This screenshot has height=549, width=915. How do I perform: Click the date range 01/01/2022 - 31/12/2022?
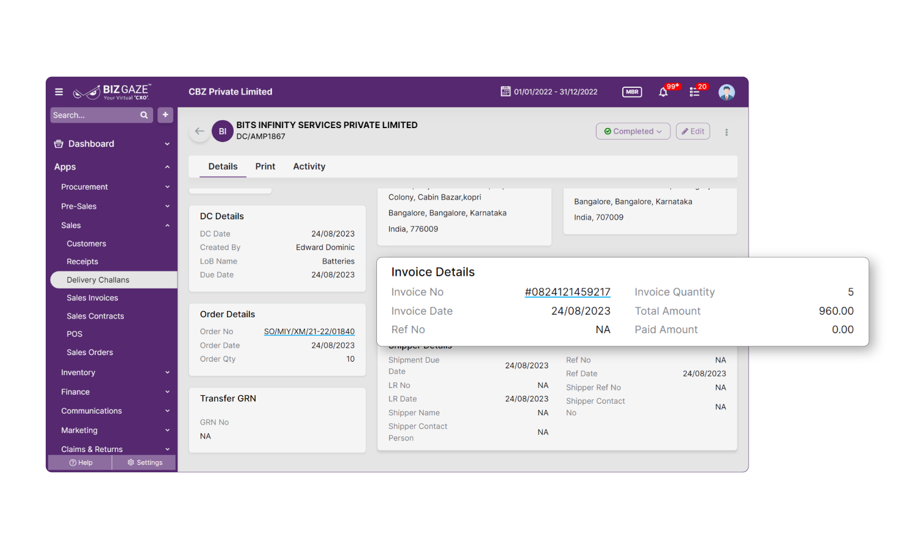(x=556, y=92)
